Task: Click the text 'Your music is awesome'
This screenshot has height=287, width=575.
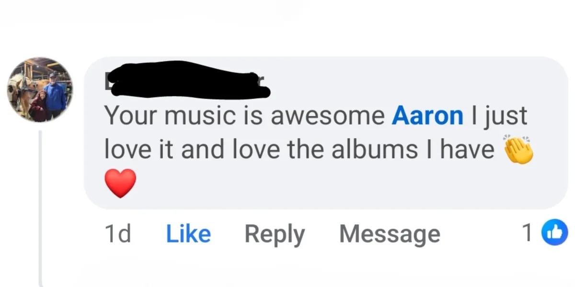Action: tap(244, 116)
